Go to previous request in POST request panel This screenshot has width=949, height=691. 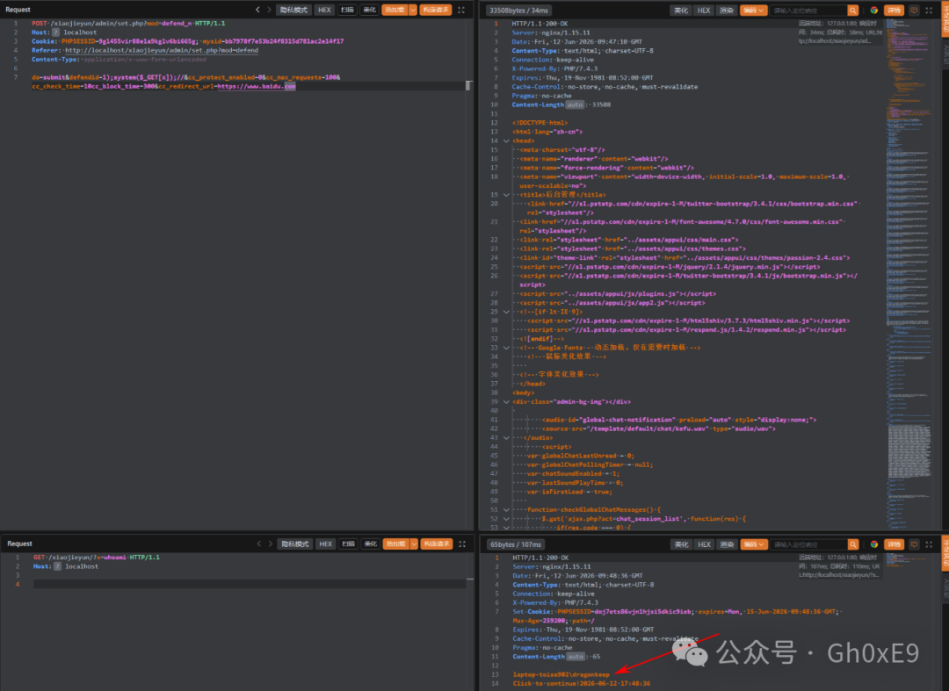tap(257, 10)
